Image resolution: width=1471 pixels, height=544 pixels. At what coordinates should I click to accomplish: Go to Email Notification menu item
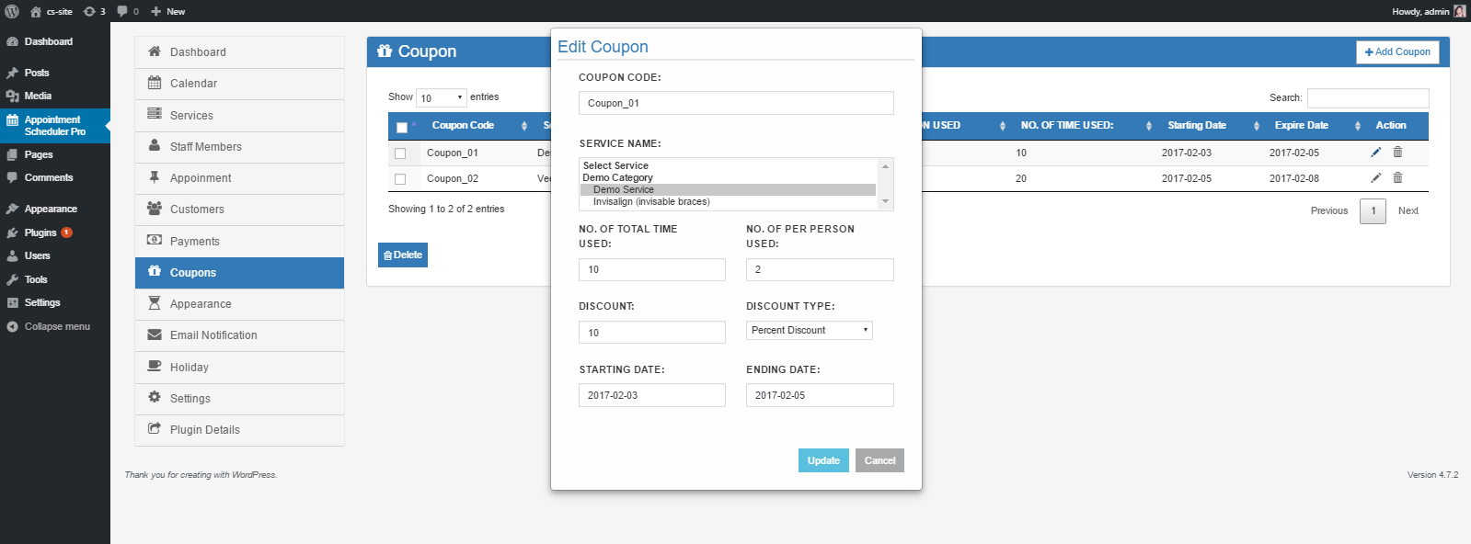tap(213, 335)
